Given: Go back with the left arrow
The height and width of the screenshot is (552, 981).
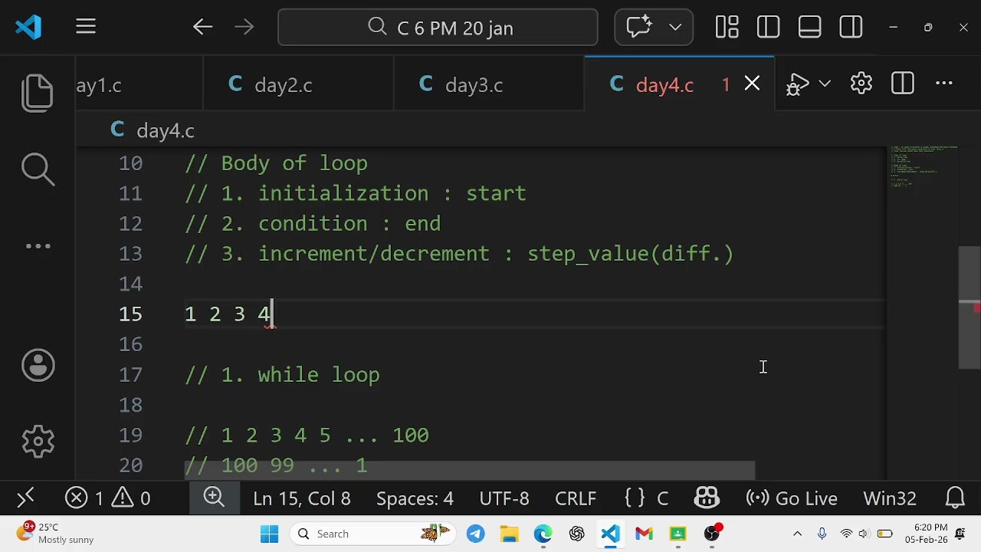Looking at the screenshot, I should pos(202,28).
